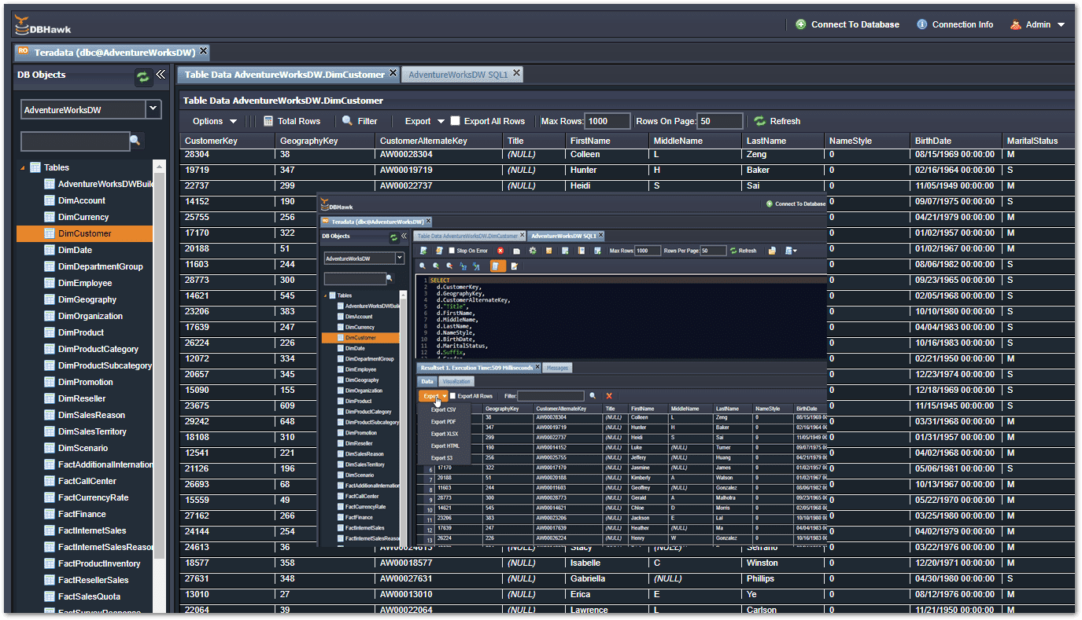Open the Export dropdown in main toolbar

click(425, 121)
